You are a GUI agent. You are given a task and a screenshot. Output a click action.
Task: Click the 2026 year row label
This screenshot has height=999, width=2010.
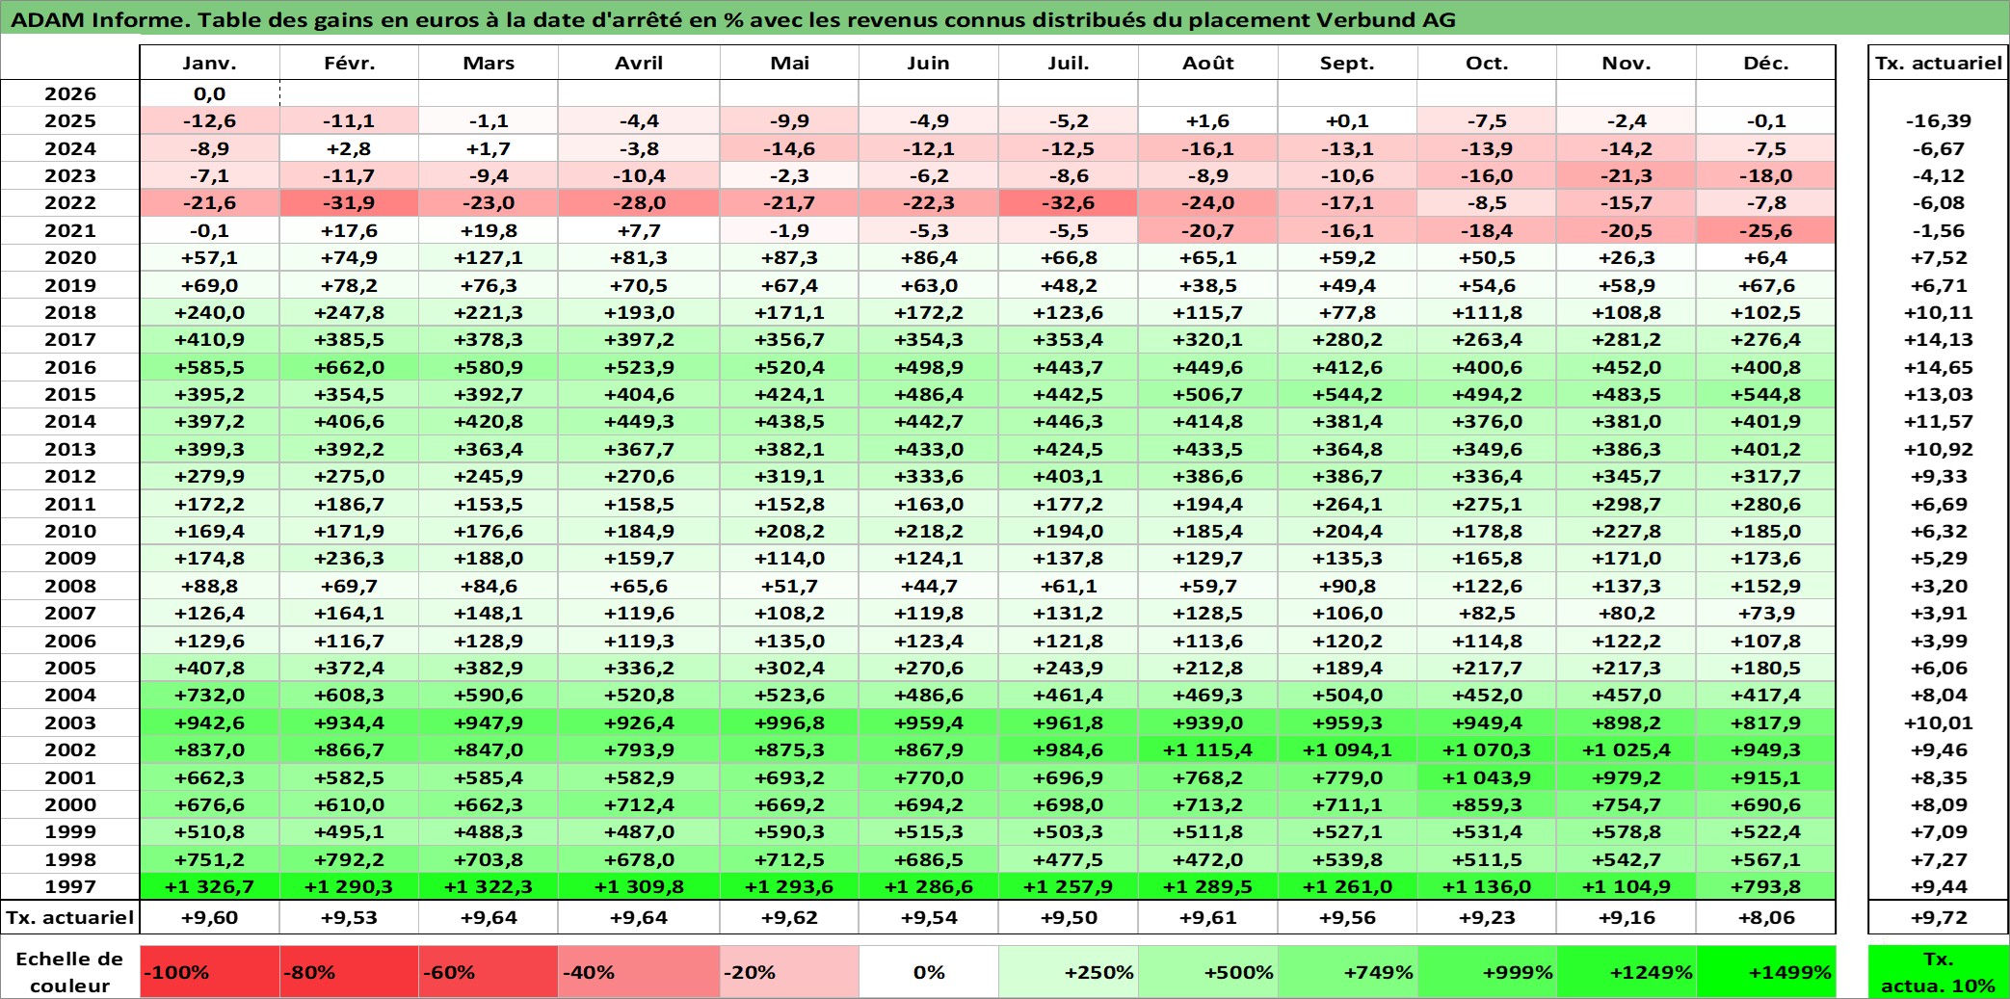(70, 93)
